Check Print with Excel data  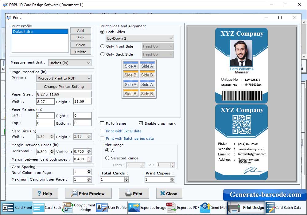pyautogui.click(x=102, y=131)
